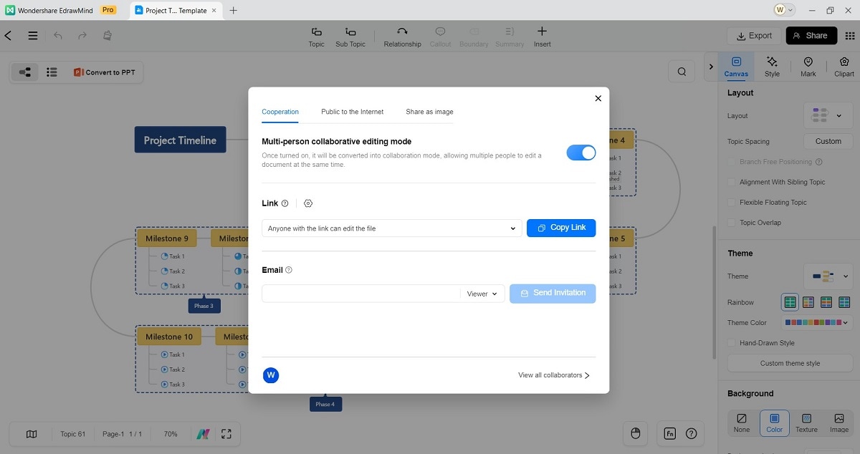Disable multi-person collaborative editing mode
This screenshot has height=454, width=860.
coord(580,153)
